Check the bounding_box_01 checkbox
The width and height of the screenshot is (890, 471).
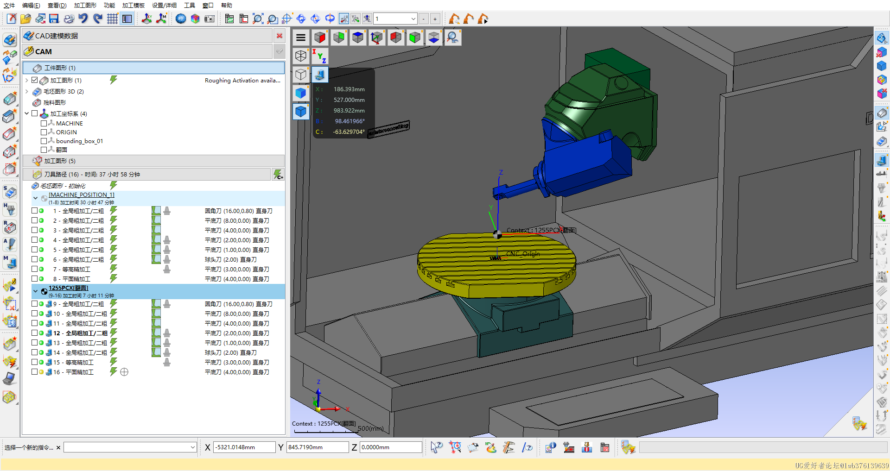(44, 141)
